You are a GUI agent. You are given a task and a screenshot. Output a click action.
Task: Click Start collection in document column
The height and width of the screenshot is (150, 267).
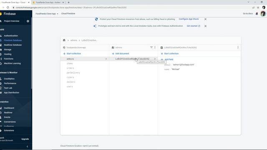(x=170, y=54)
